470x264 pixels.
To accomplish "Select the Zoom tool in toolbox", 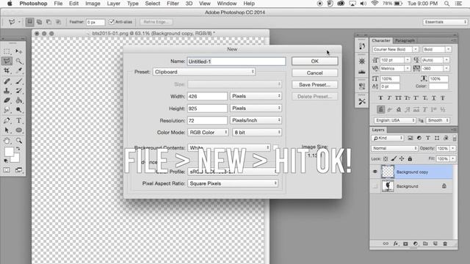I will [x=18, y=140].
